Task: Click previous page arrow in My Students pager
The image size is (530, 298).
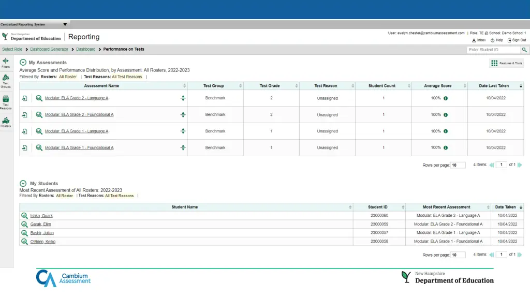Action: [492, 255]
